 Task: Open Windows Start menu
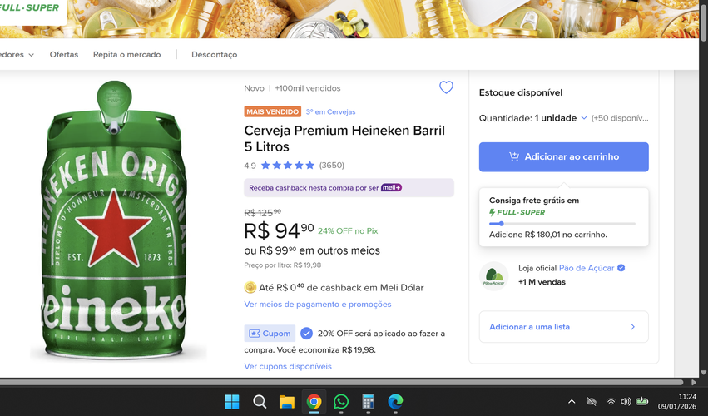pos(232,401)
